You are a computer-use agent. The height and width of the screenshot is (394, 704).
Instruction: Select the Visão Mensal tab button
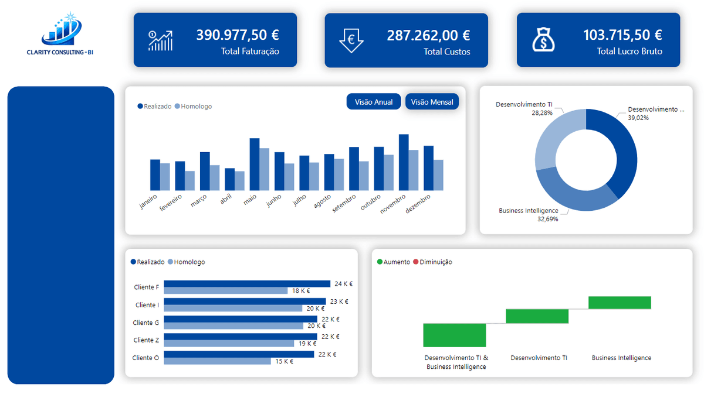(x=432, y=101)
